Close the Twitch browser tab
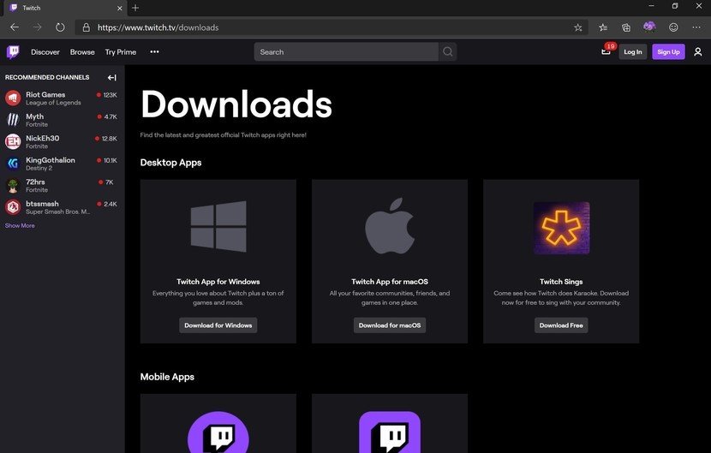Screen dimensions: 711x453 click(x=120, y=8)
